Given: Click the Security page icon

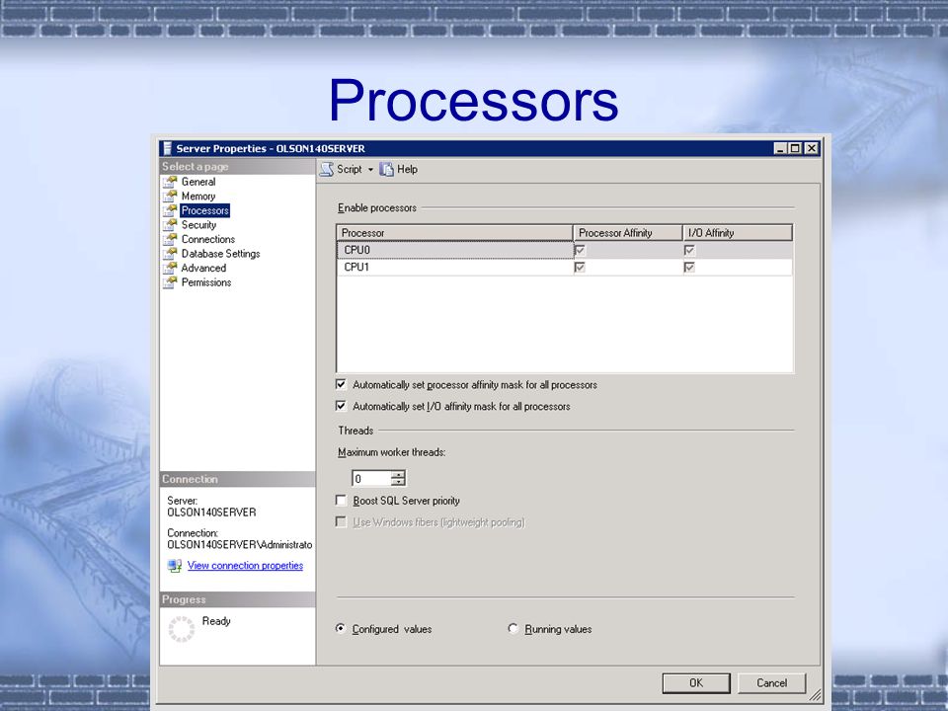Looking at the screenshot, I should click(170, 225).
